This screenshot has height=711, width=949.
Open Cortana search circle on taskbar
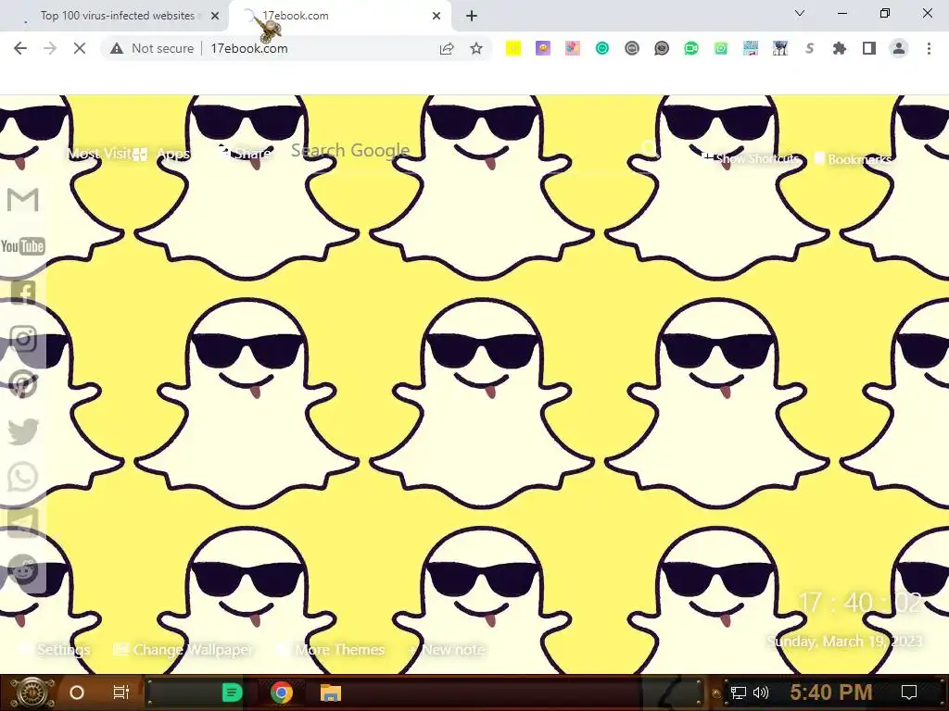[x=77, y=692]
